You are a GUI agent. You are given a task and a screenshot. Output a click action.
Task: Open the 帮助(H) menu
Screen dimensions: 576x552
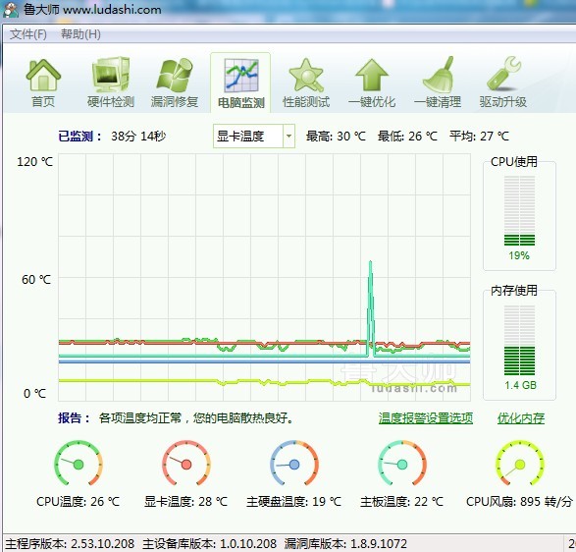tap(80, 34)
